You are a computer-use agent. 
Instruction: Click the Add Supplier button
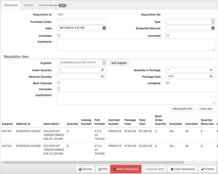119,63
